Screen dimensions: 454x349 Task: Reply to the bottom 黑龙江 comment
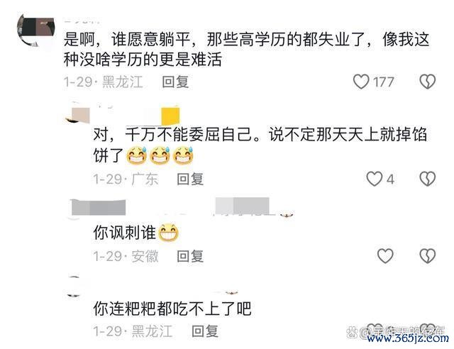point(205,331)
